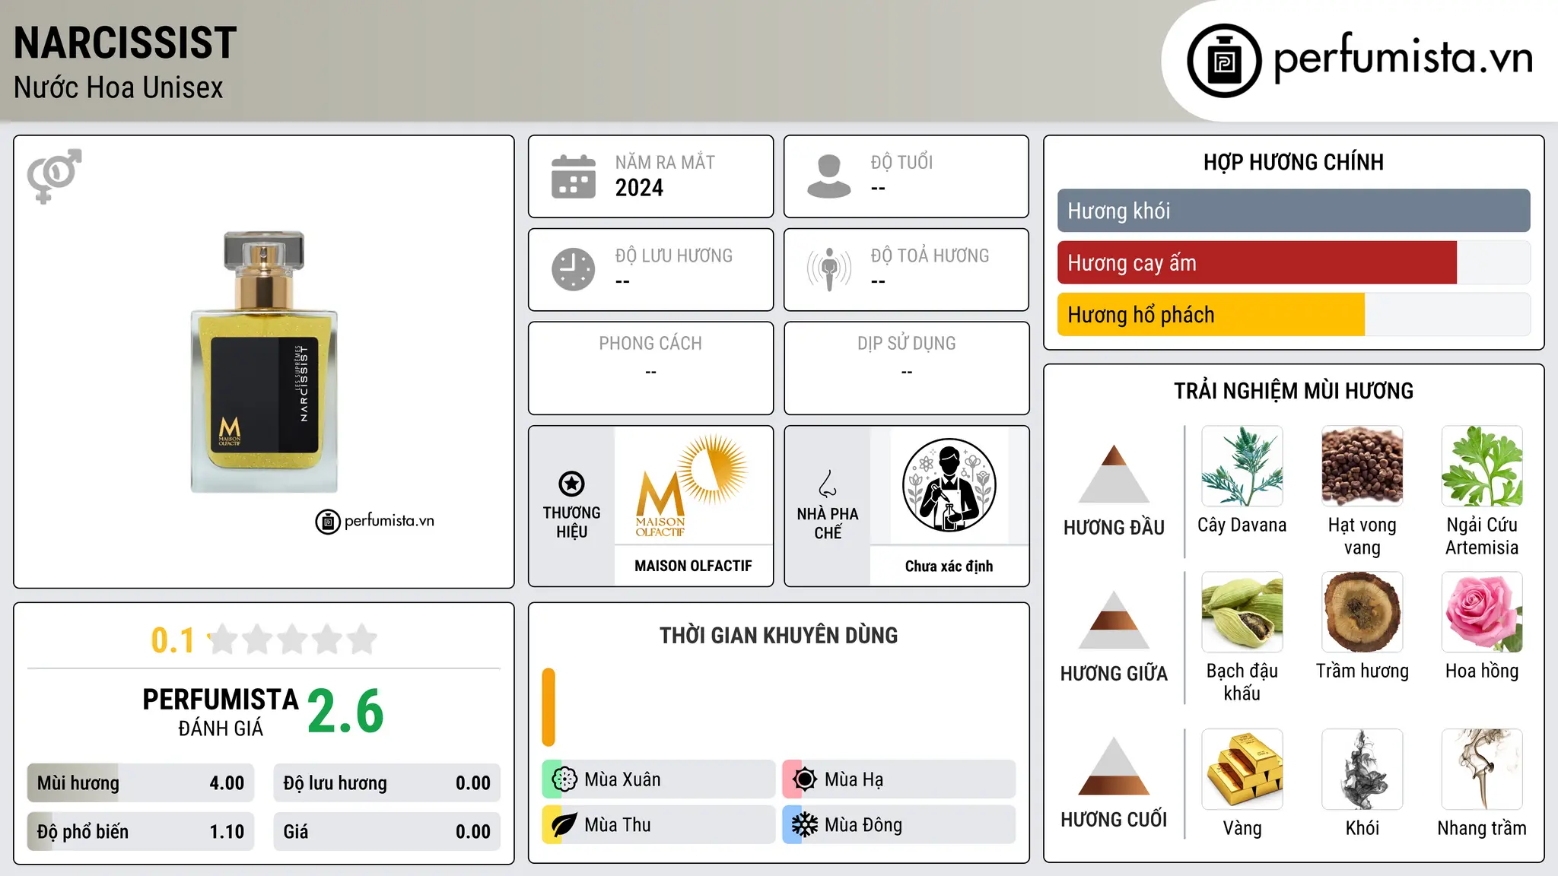The height and width of the screenshot is (876, 1558).
Task: Click the Mùa Xuân flower icon
Action: point(564,779)
